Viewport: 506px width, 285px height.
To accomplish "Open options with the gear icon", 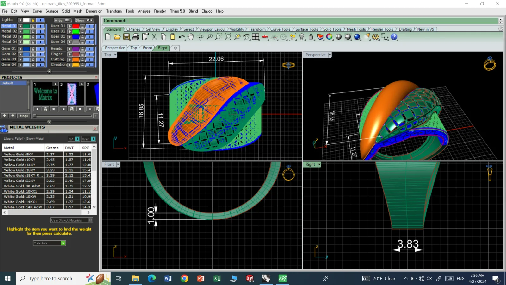I will [x=375, y=37].
